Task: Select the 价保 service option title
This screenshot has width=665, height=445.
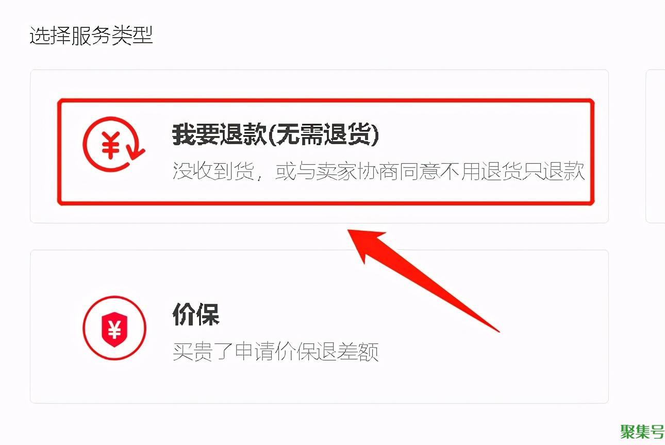Action: click(x=196, y=314)
